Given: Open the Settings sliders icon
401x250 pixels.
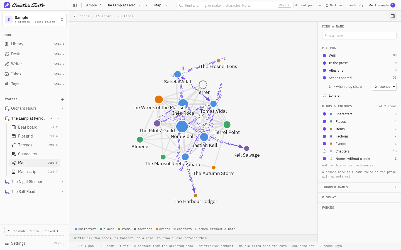Looking at the screenshot, I should tap(7, 243).
